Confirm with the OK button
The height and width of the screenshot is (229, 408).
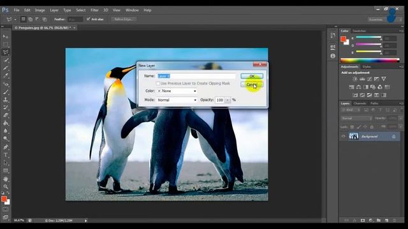pos(252,76)
